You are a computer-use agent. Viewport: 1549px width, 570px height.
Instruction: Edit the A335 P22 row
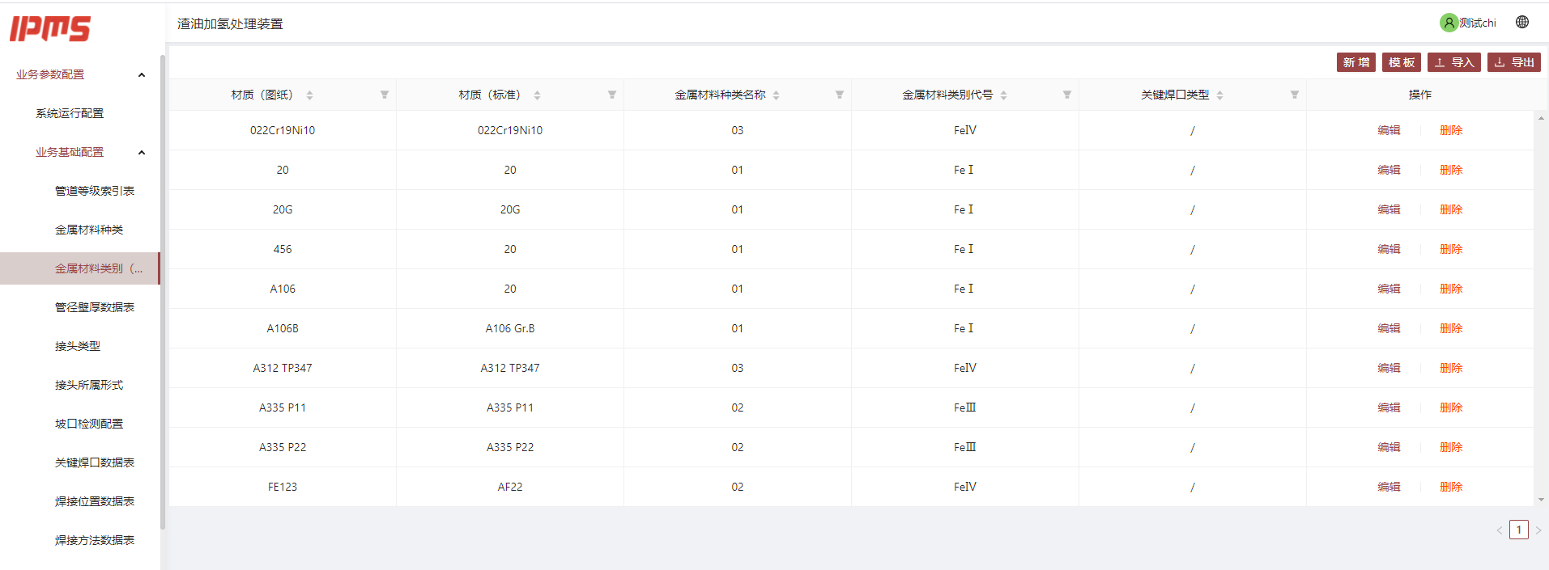point(1389,447)
